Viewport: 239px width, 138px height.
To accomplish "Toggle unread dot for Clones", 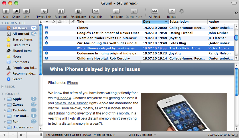I will (46, 27).
